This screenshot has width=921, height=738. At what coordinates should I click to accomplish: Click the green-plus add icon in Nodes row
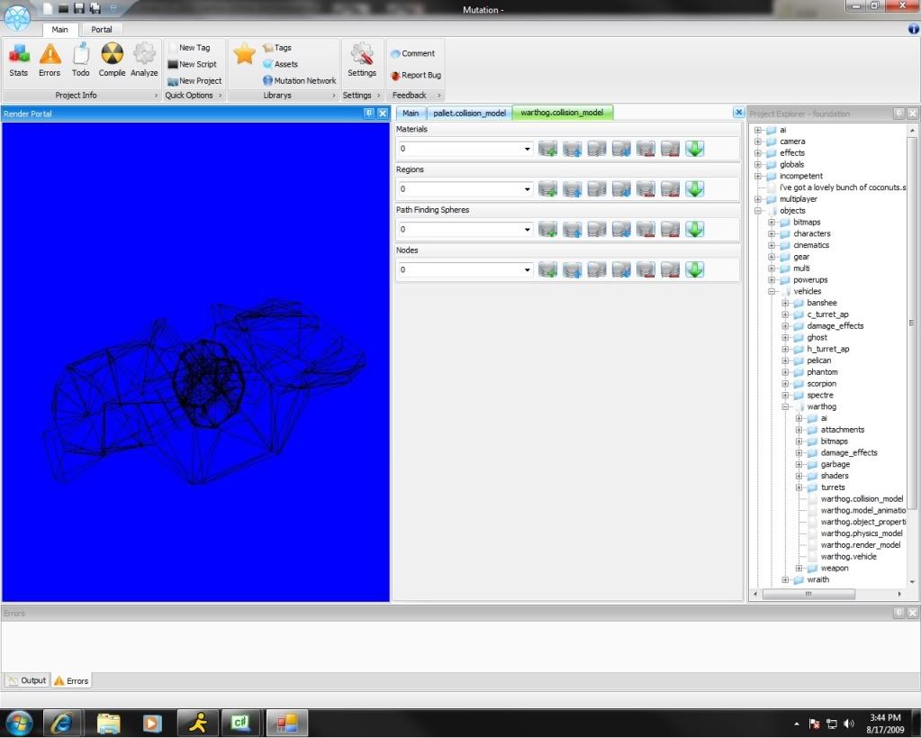click(x=547, y=270)
